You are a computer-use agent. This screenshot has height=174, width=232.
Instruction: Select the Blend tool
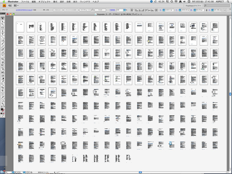[2, 85]
